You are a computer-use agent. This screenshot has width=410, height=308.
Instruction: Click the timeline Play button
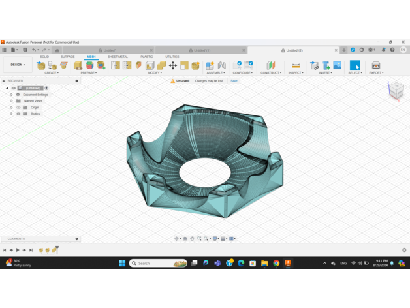18,250
